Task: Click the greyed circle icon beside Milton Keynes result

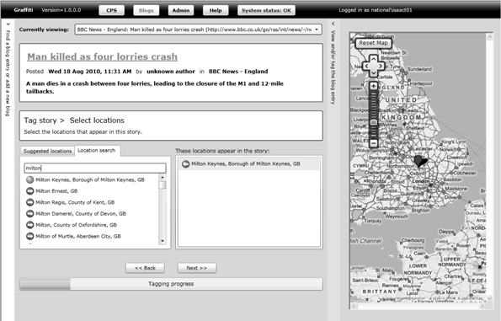Action: pos(29,179)
